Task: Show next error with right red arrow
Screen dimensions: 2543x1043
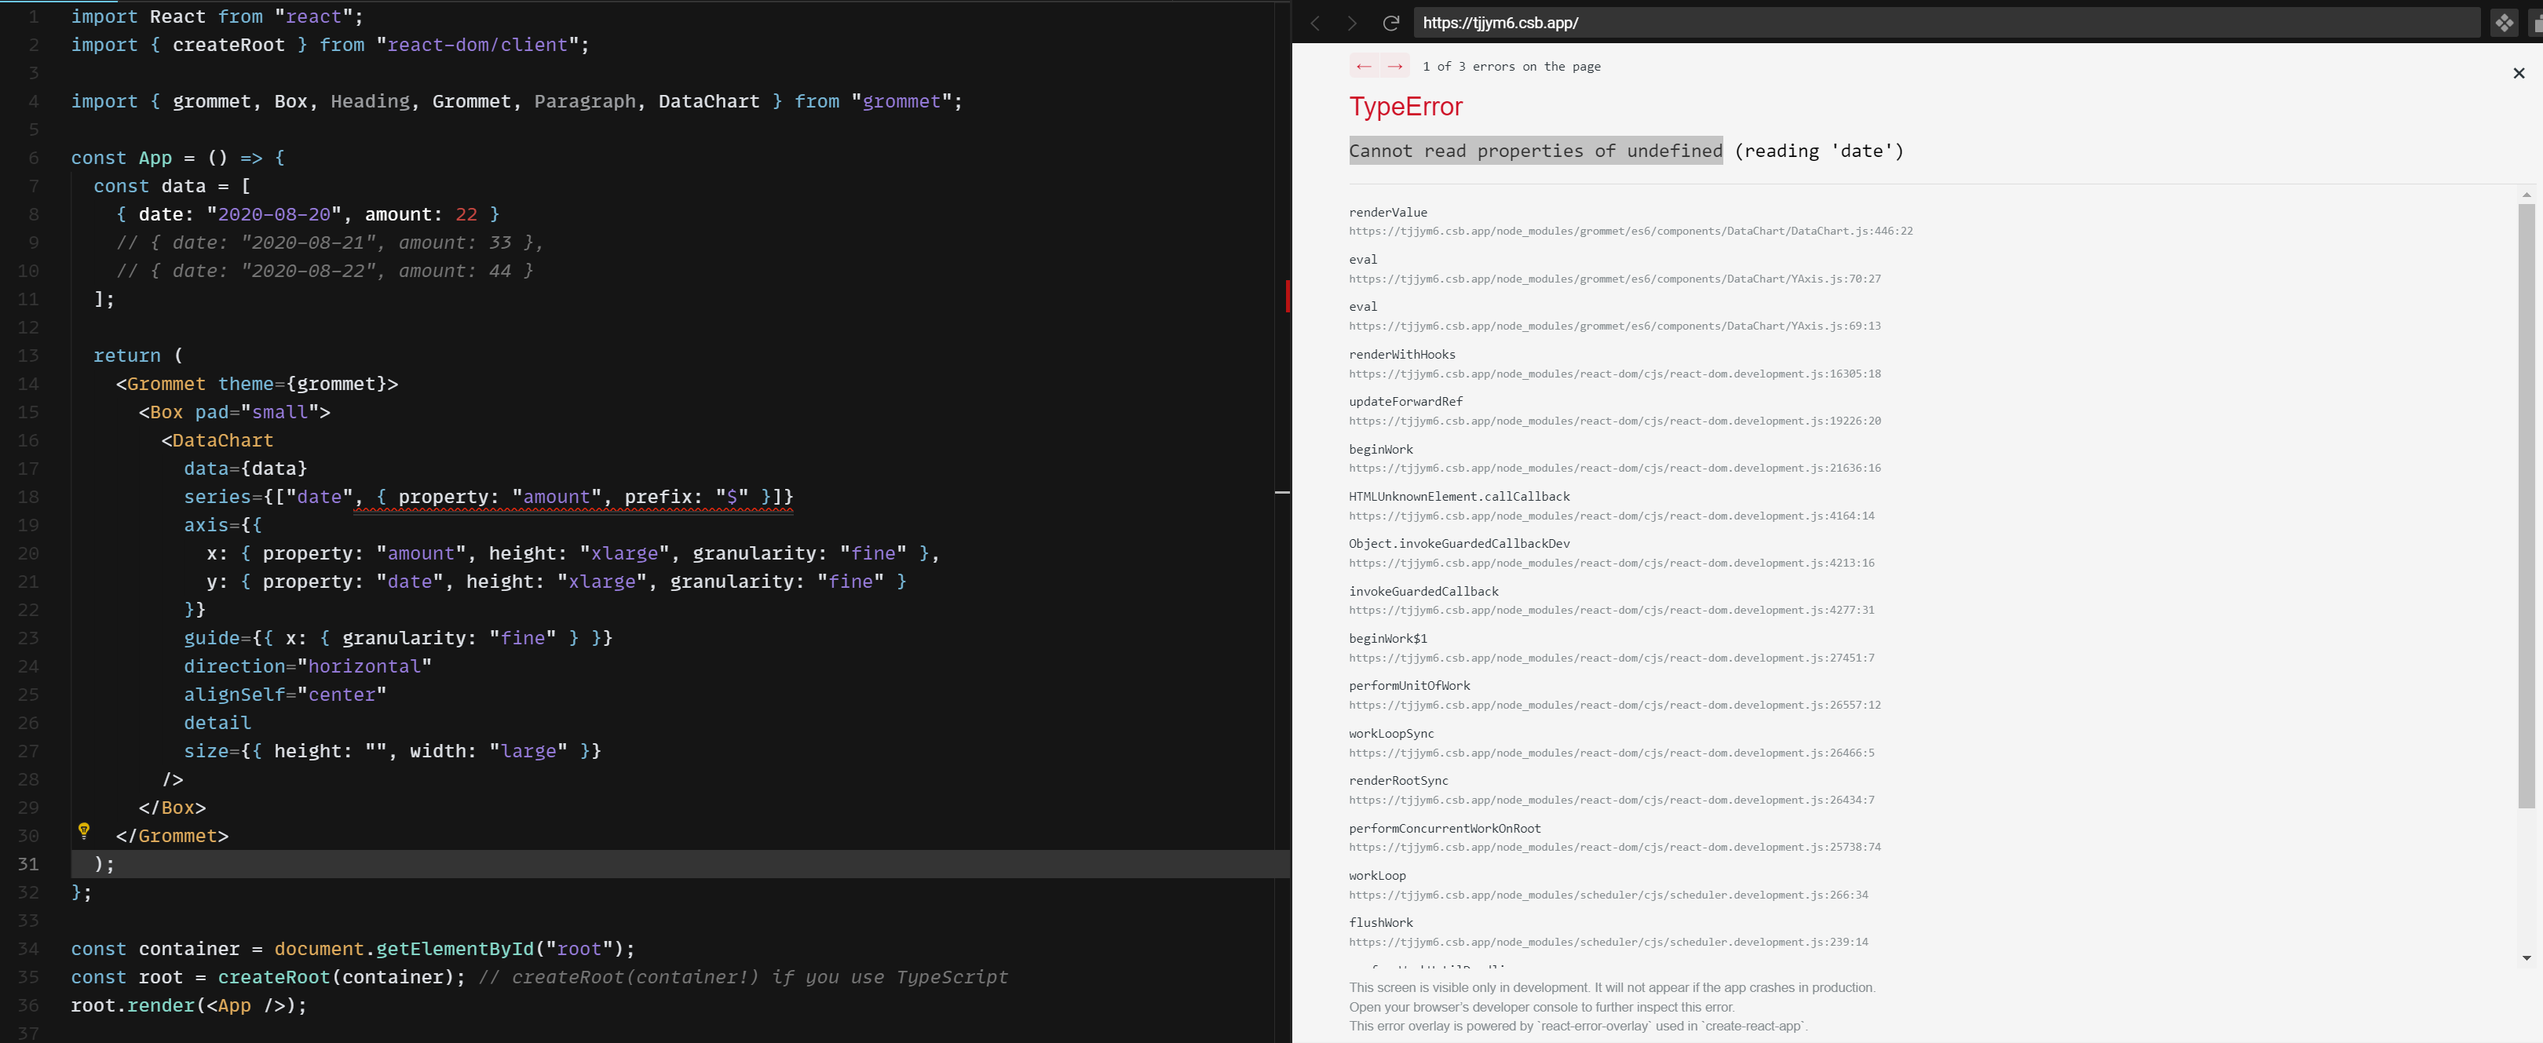Action: click(1395, 66)
